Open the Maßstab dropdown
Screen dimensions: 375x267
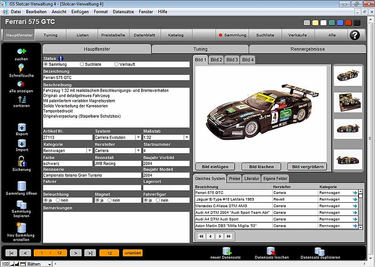click(x=187, y=137)
